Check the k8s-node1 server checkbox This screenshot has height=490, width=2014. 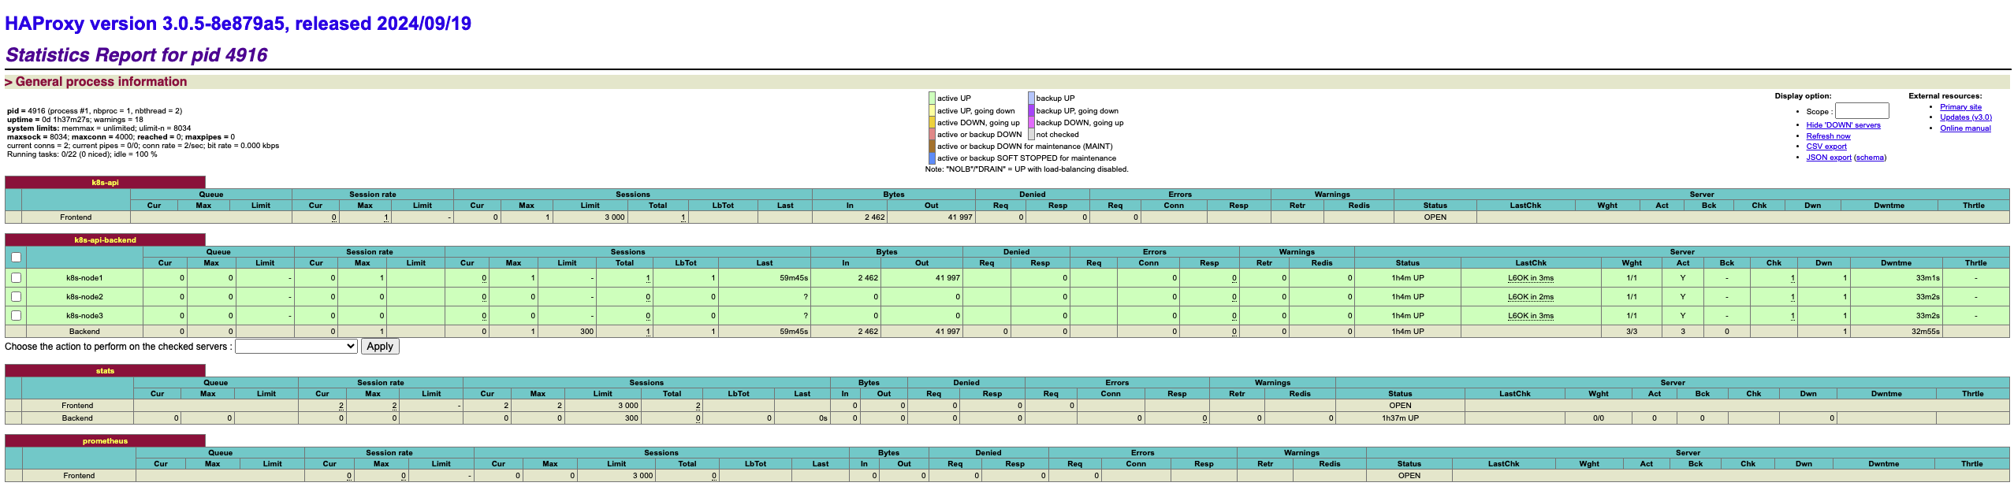click(16, 277)
